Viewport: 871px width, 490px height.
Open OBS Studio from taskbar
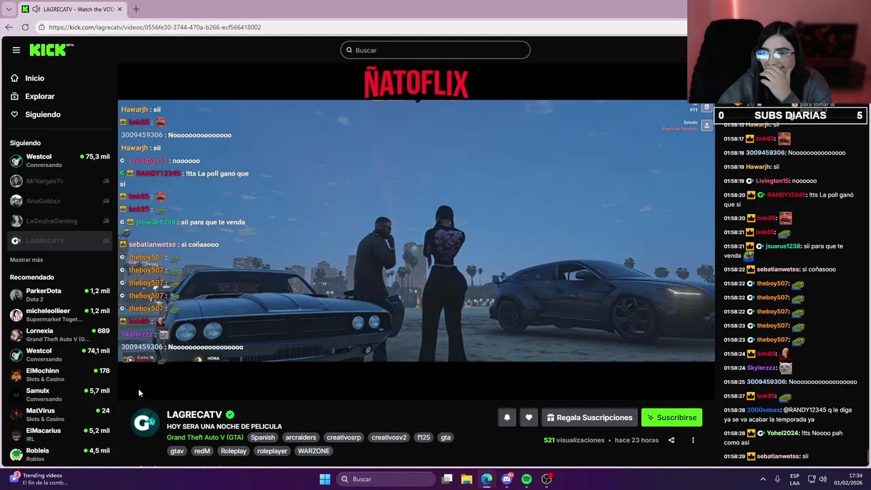546,479
